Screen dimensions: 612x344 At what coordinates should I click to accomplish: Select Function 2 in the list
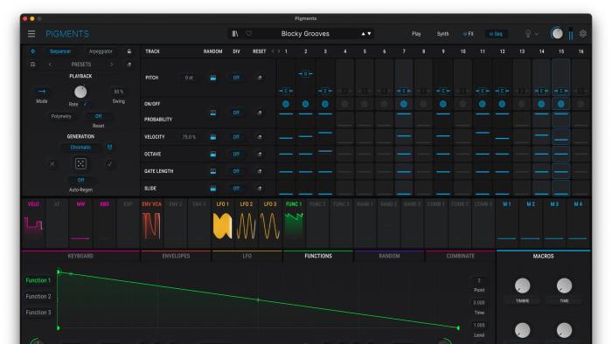38,297
